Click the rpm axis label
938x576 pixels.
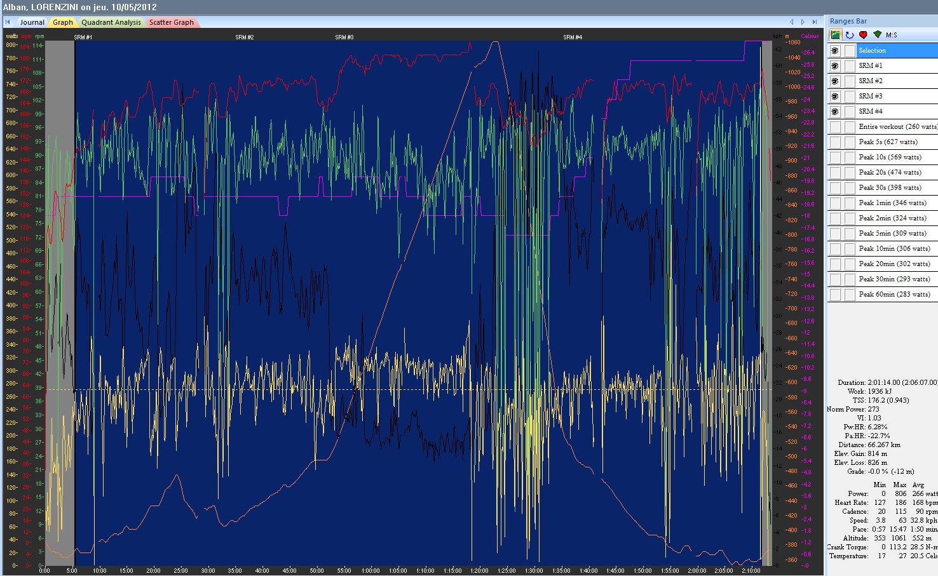click(39, 36)
